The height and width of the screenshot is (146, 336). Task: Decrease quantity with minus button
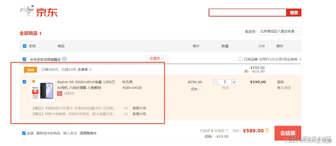point(216,82)
